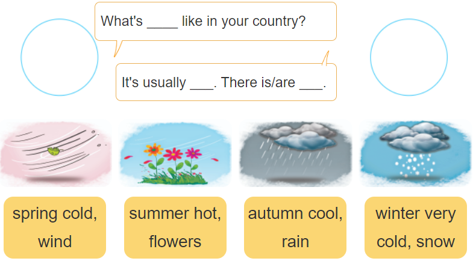The height and width of the screenshot is (261, 473).
Task: Select the flowers weather picture
Action: 175,153
